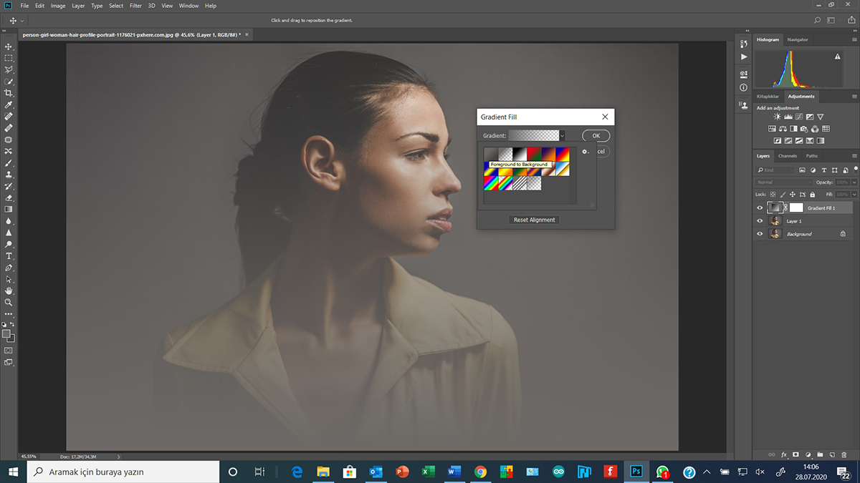Switch to the Channels tab

click(x=788, y=155)
